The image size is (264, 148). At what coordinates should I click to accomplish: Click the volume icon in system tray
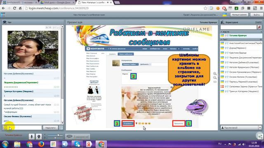pyautogui.click(x=244, y=144)
